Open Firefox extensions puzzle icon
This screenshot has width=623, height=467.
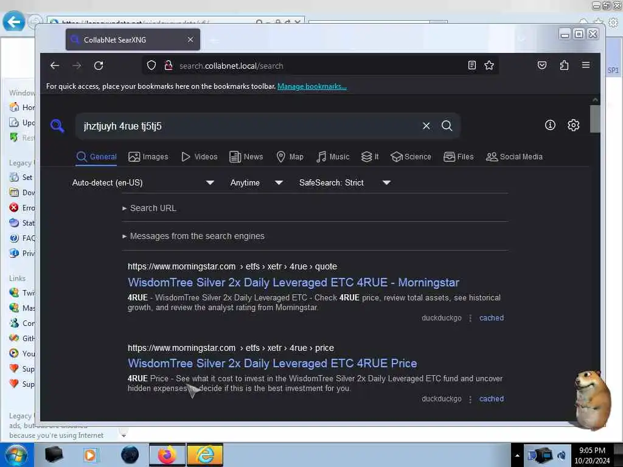pos(564,66)
